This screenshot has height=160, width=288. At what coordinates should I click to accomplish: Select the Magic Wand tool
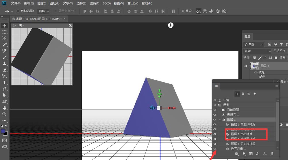tap(5, 45)
